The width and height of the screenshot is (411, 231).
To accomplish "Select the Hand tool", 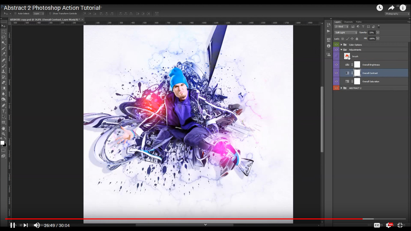I will point(4,128).
